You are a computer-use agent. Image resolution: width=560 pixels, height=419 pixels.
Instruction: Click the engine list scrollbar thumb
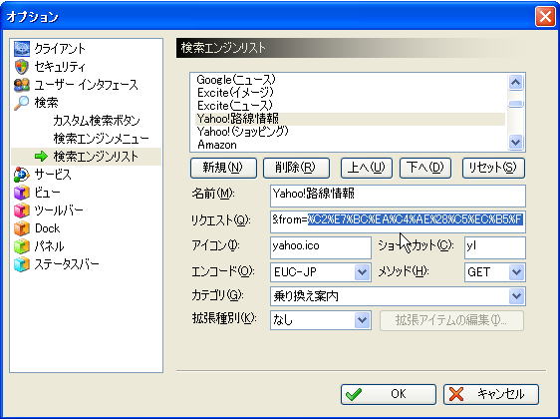tap(516, 104)
